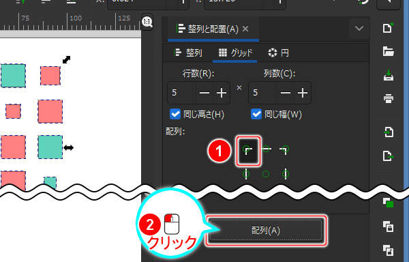Switch to the 整列 tab
Image resolution: width=409 pixels, height=262 pixels.
point(188,53)
